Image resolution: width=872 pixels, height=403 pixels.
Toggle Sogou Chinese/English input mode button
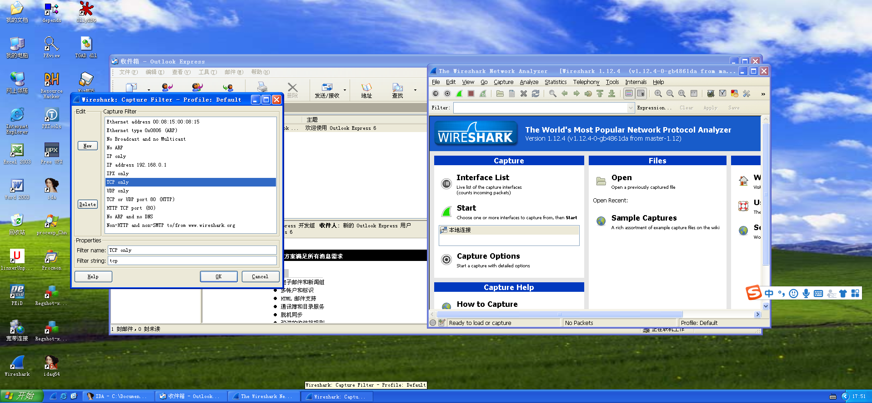(769, 294)
